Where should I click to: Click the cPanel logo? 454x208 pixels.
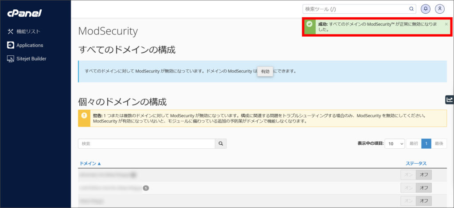pos(25,13)
